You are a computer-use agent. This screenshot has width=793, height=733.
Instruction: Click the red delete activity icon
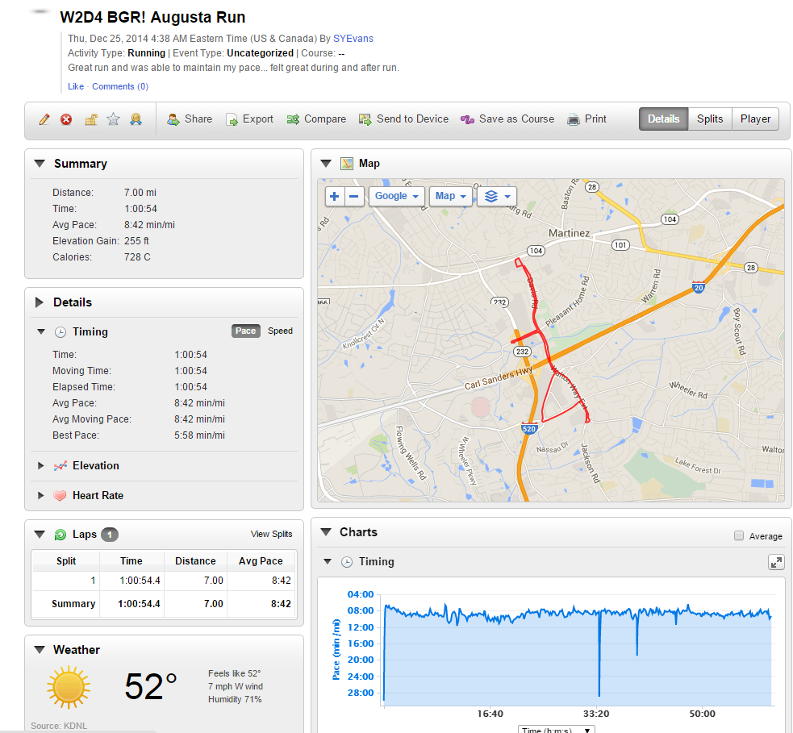(x=66, y=119)
